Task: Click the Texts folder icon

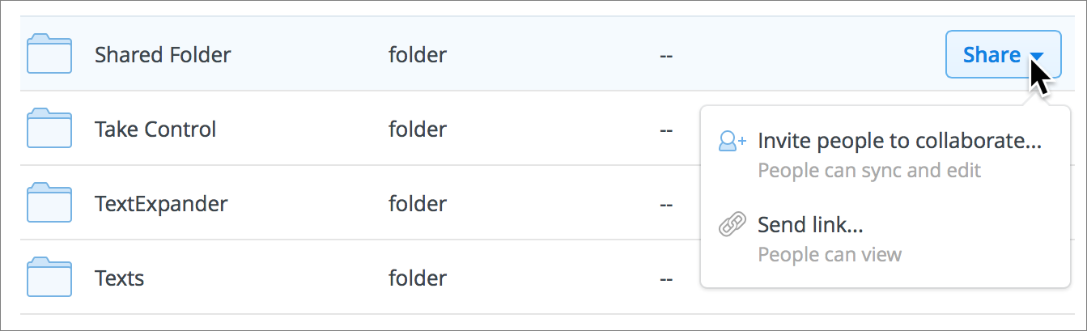Action: (49, 278)
